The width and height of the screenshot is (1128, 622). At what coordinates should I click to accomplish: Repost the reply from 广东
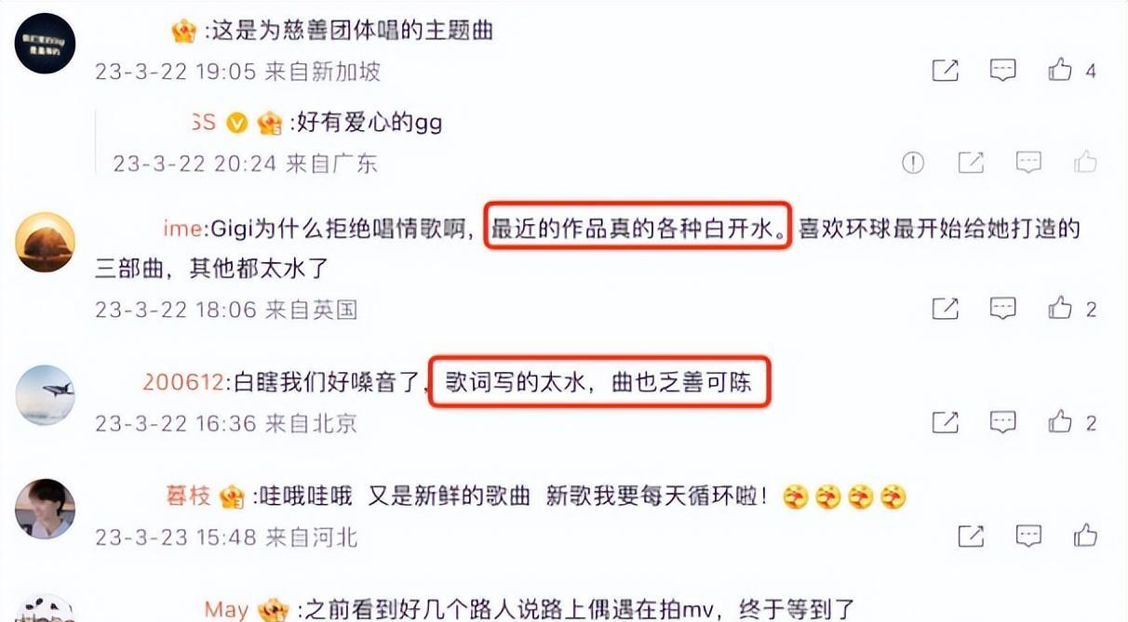coord(971,164)
